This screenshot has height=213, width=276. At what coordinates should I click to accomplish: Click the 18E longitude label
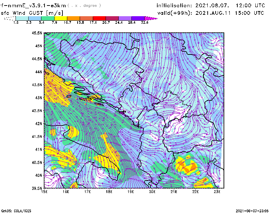109,192
